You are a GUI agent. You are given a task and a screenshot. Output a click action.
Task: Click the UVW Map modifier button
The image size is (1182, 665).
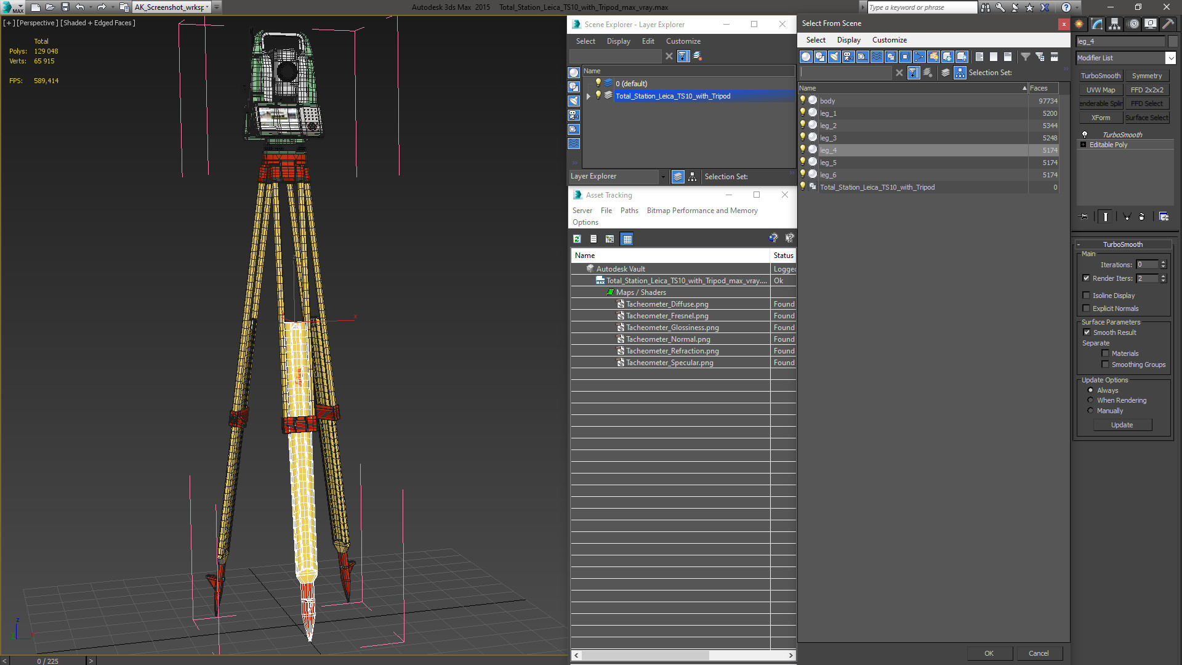pyautogui.click(x=1100, y=90)
